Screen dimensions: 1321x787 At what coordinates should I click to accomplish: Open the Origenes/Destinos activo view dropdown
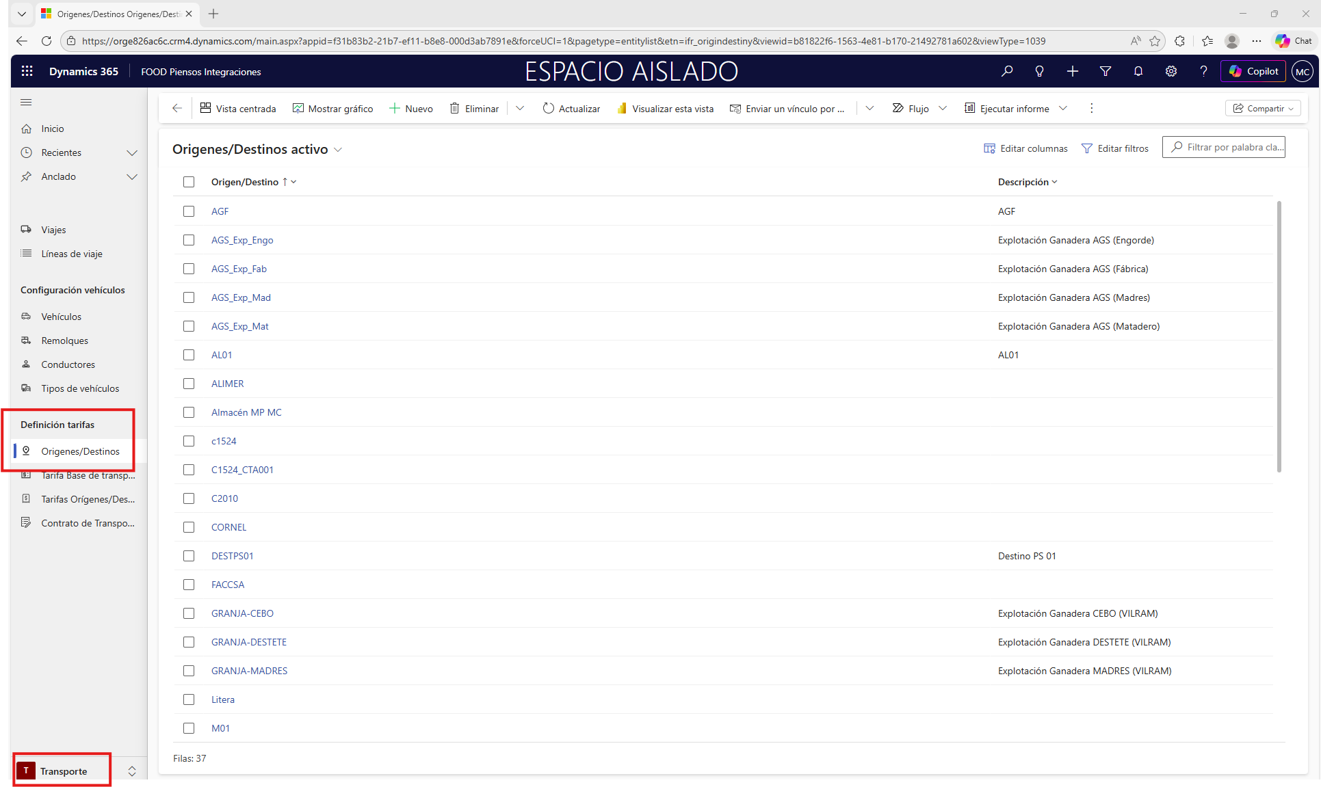tap(338, 150)
